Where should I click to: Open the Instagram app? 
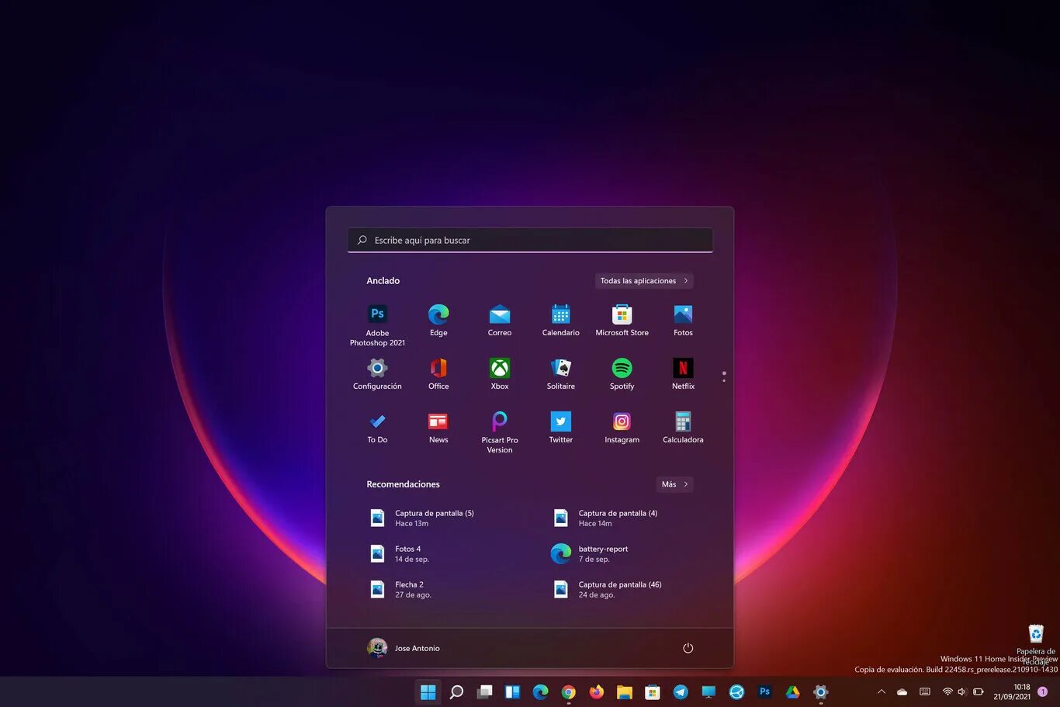[x=622, y=427]
